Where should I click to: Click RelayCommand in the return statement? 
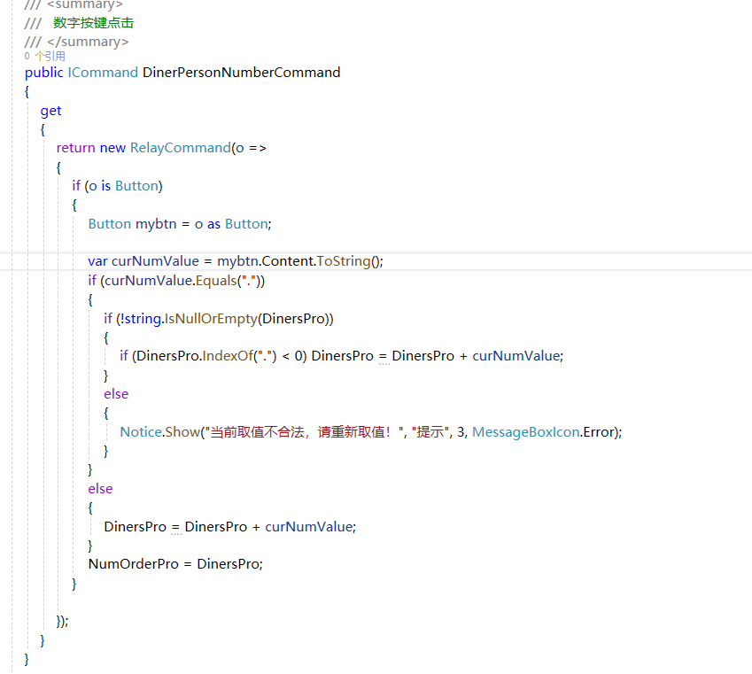click(x=181, y=148)
